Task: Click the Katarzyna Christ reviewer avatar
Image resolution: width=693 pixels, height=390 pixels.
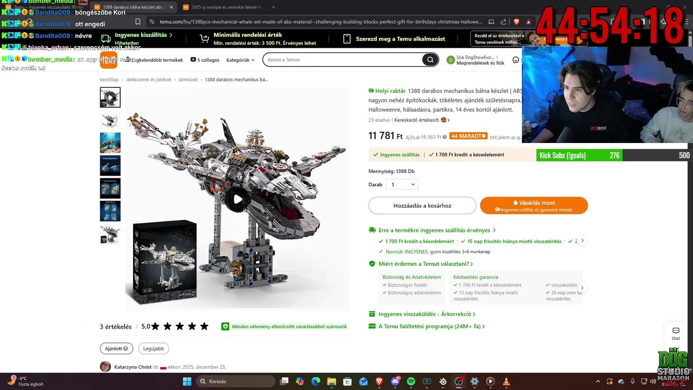Action: [106, 367]
